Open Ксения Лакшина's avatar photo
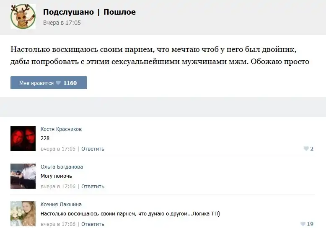The height and width of the screenshot is (228, 326). click(23, 213)
